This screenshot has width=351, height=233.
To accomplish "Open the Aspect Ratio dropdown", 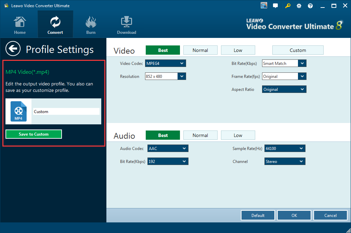I will [284, 89].
